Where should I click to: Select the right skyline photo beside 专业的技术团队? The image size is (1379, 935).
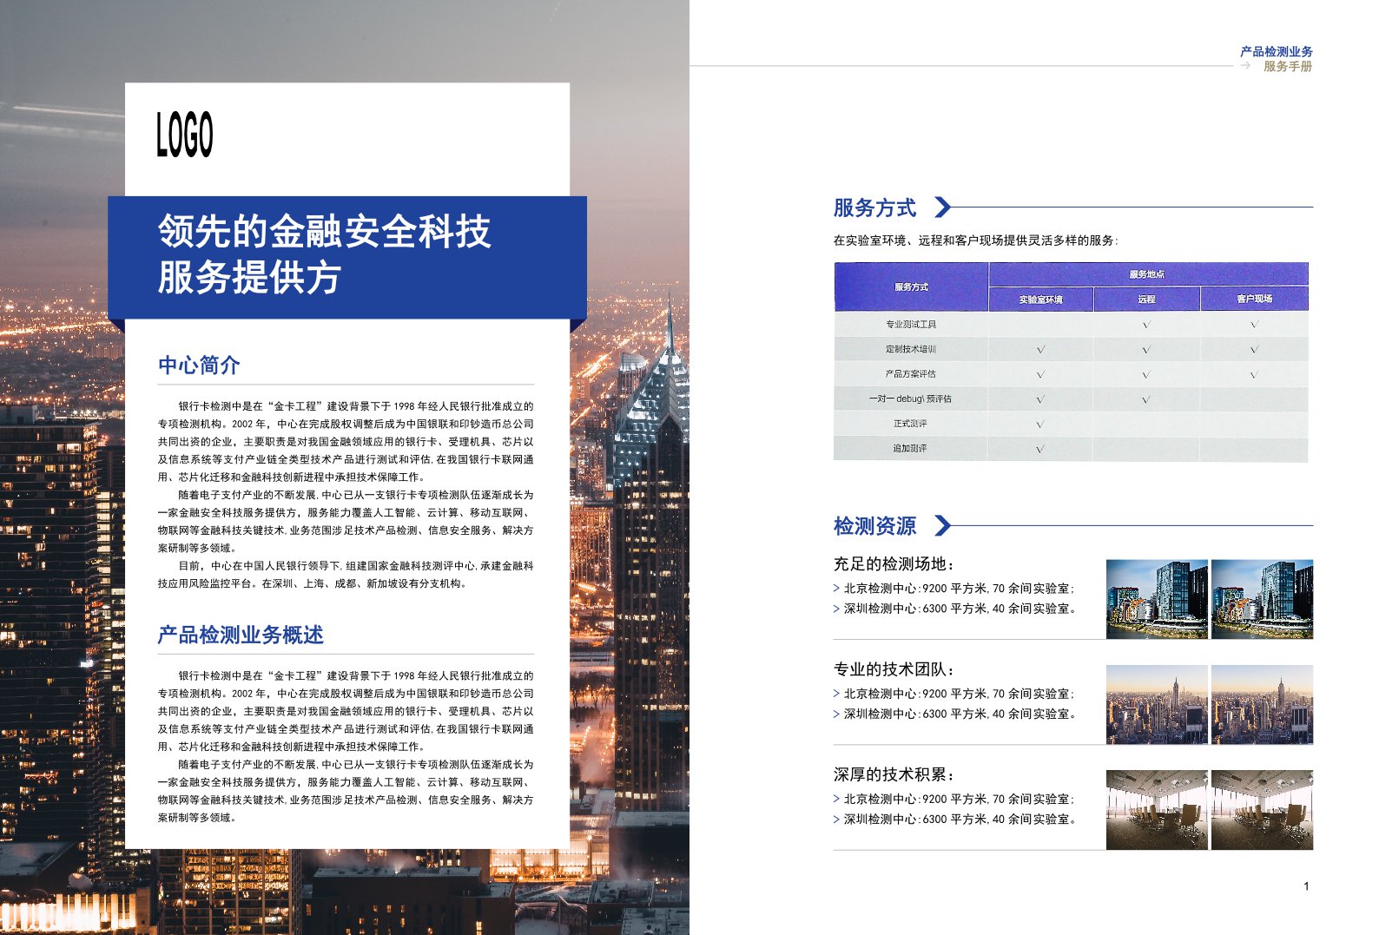coord(1262,704)
